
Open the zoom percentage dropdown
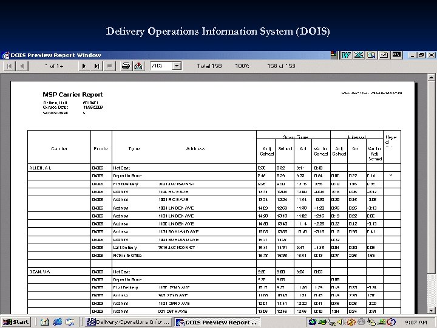[x=177, y=66]
